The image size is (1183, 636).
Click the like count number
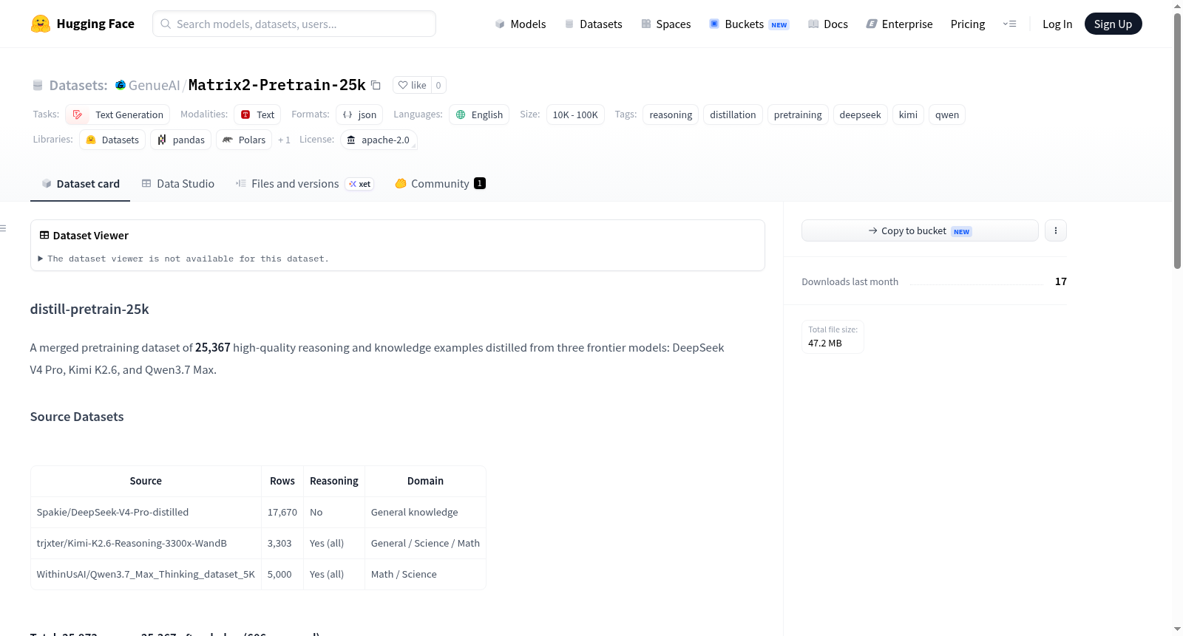[x=438, y=85]
